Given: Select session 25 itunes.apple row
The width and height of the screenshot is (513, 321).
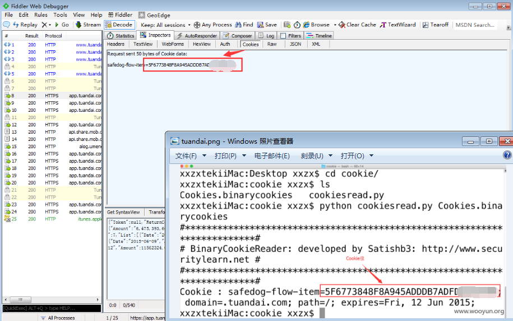Looking at the screenshot, I should tap(52, 219).
